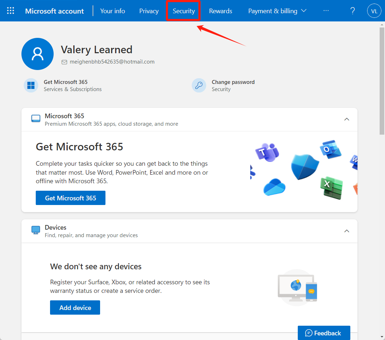Image resolution: width=385 pixels, height=340 pixels.
Task: Open more navigation options ellipsis
Action: [326, 11]
